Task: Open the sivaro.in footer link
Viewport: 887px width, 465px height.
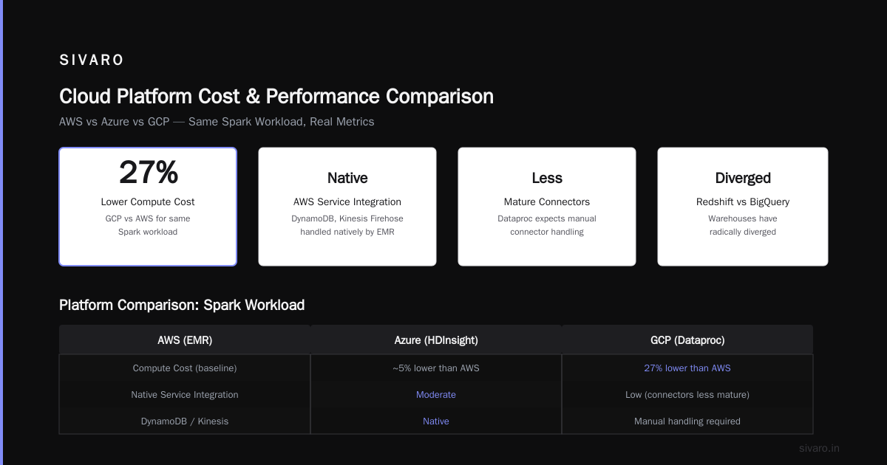Action: tap(820, 448)
